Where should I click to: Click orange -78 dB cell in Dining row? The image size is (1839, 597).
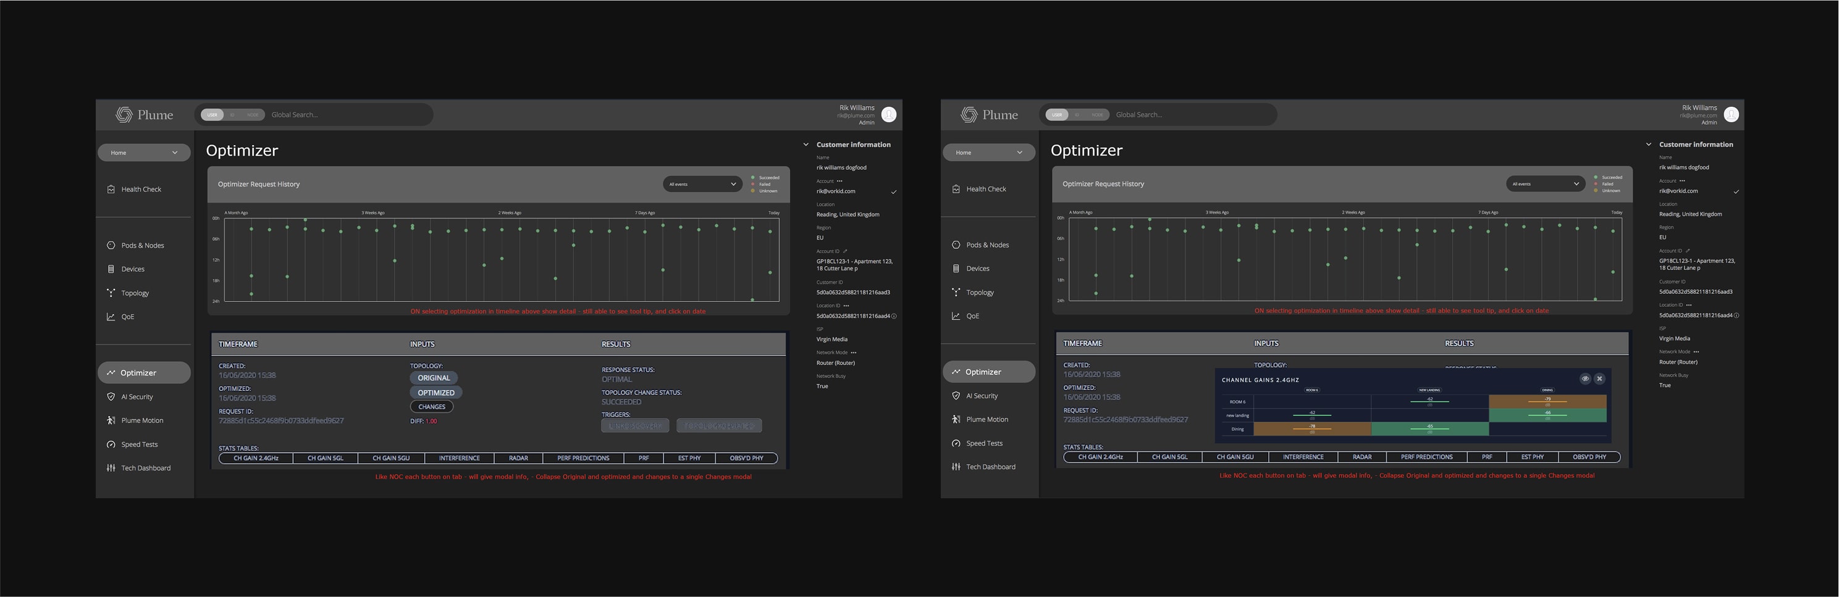pyautogui.click(x=1312, y=428)
